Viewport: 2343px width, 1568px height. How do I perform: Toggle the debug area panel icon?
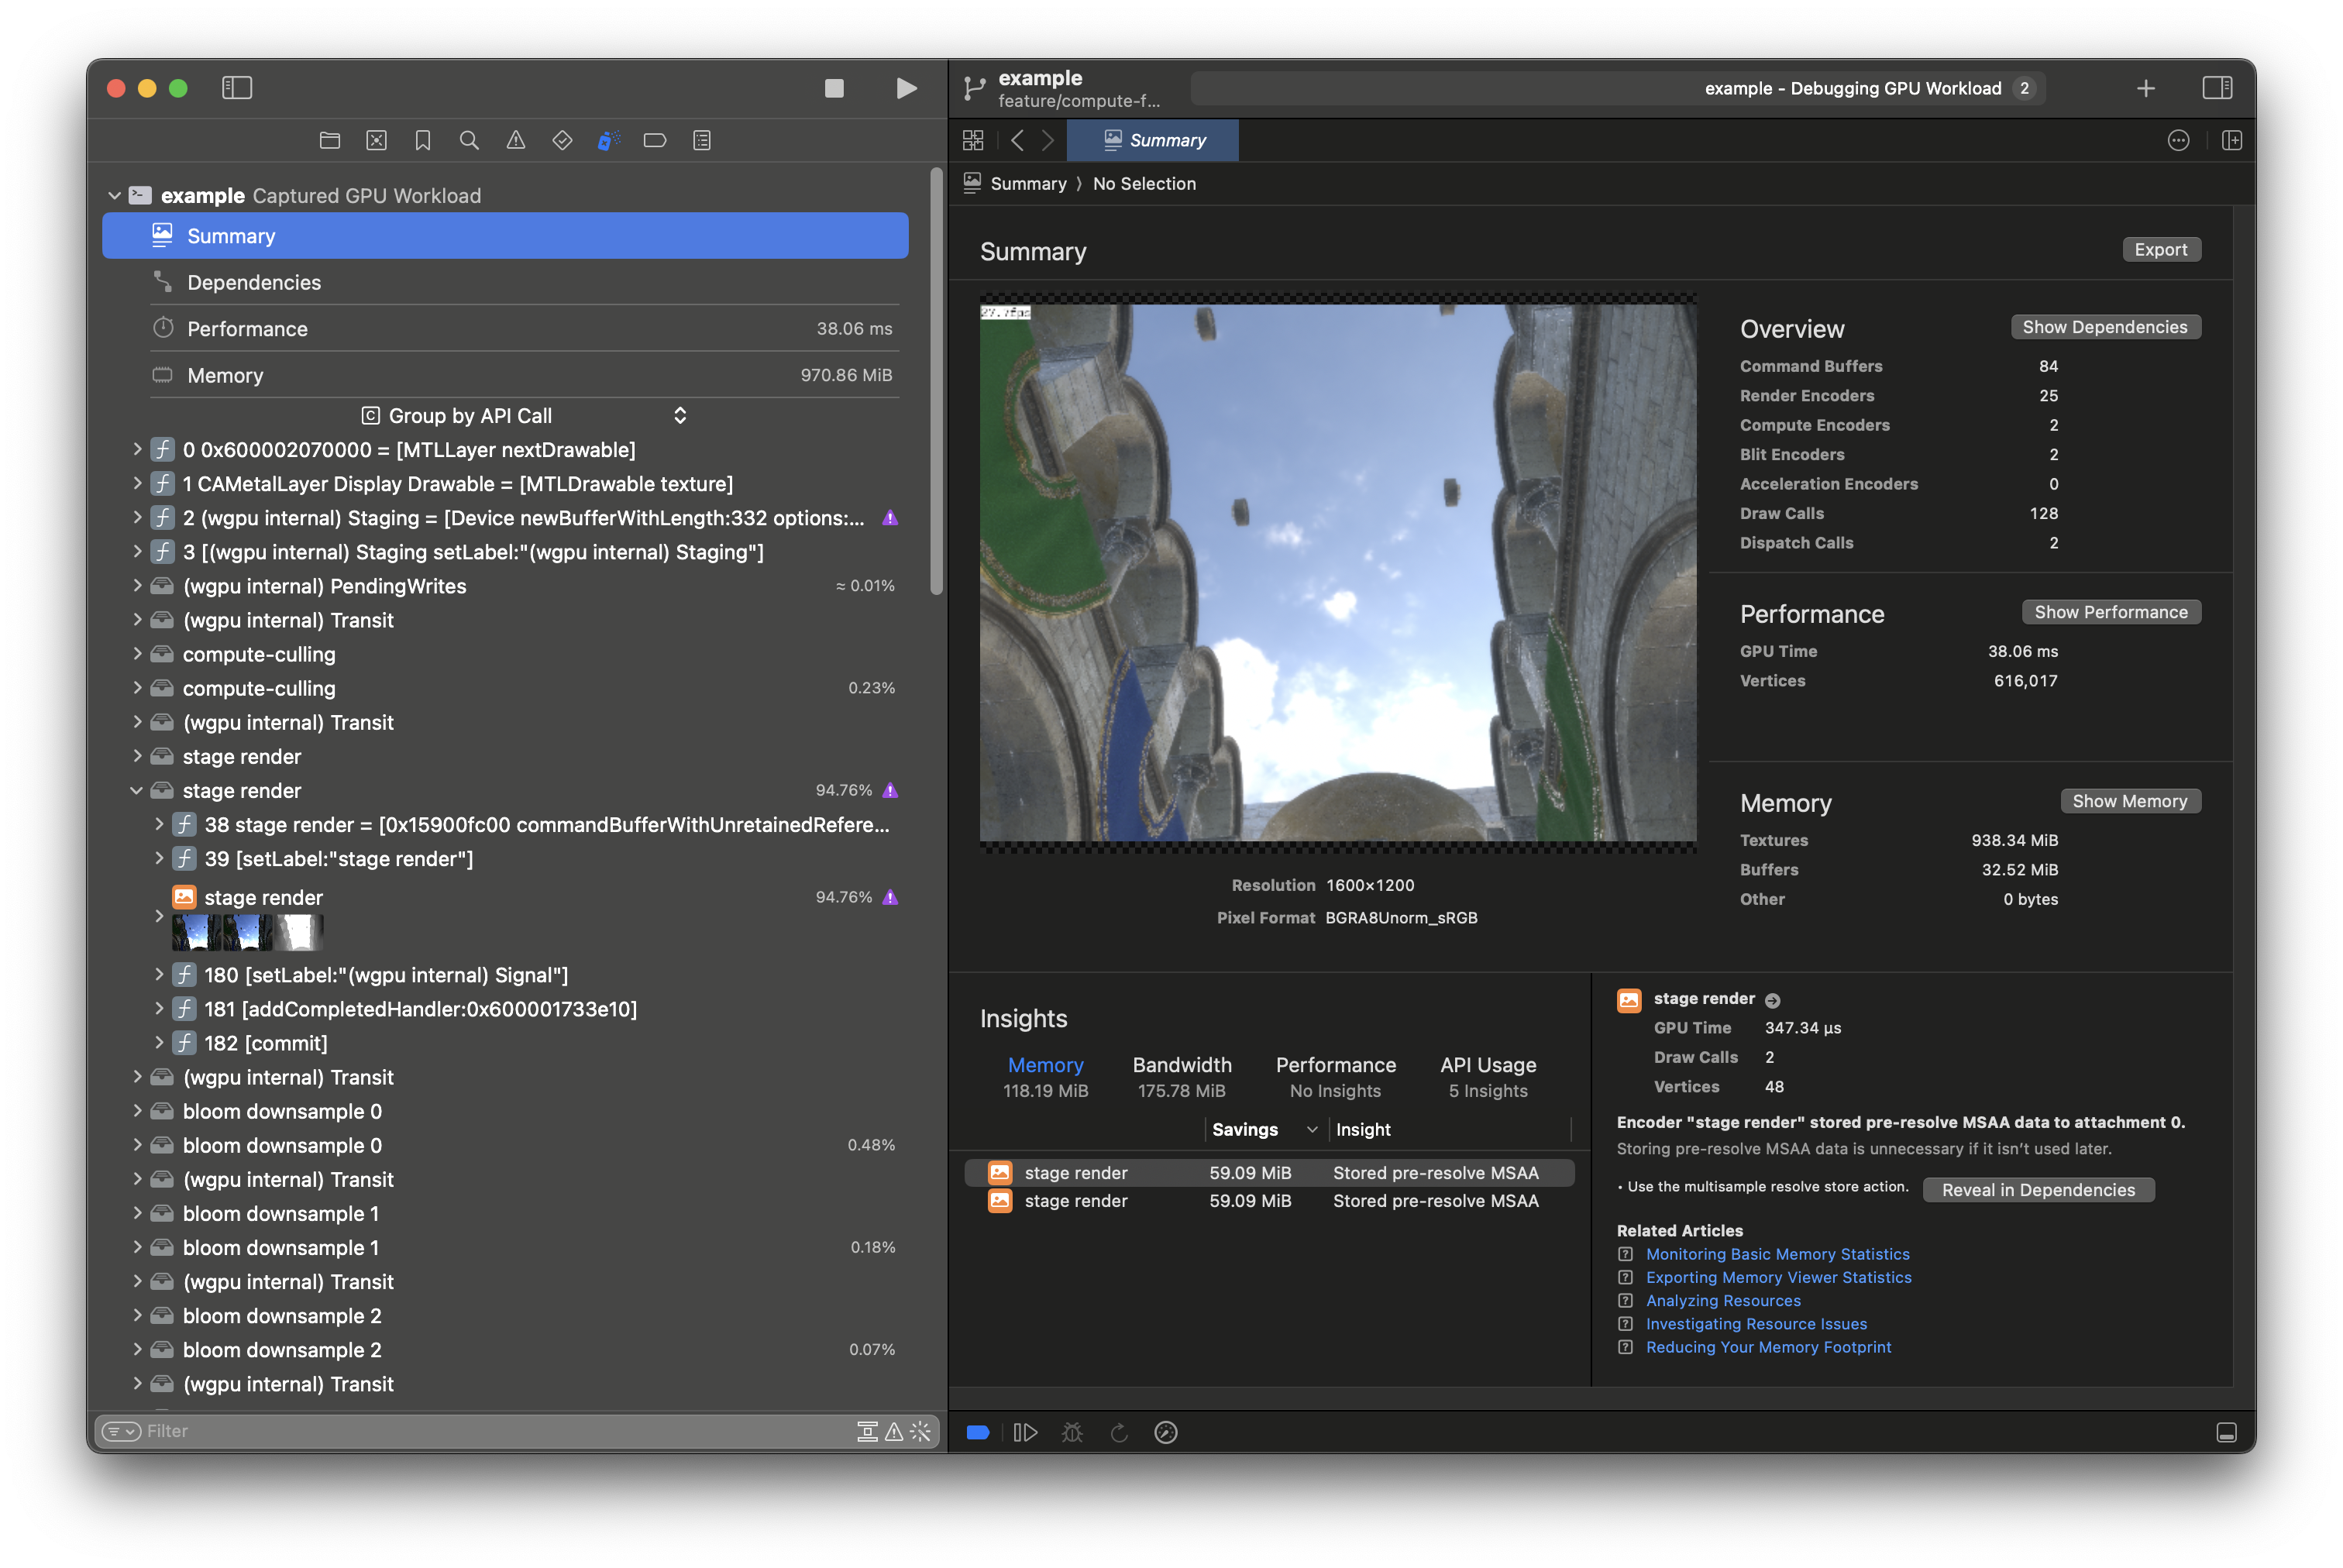tap(2226, 1432)
